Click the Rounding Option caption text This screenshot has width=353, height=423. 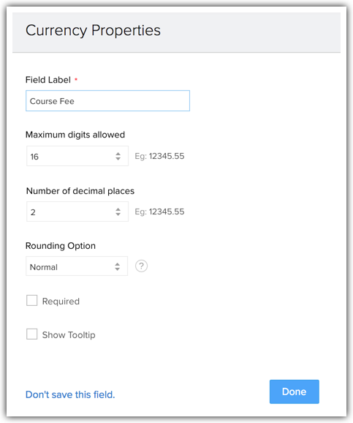pos(61,246)
